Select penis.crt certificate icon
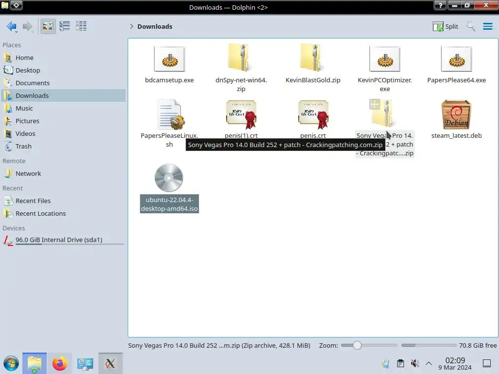The image size is (499, 374). [313, 114]
